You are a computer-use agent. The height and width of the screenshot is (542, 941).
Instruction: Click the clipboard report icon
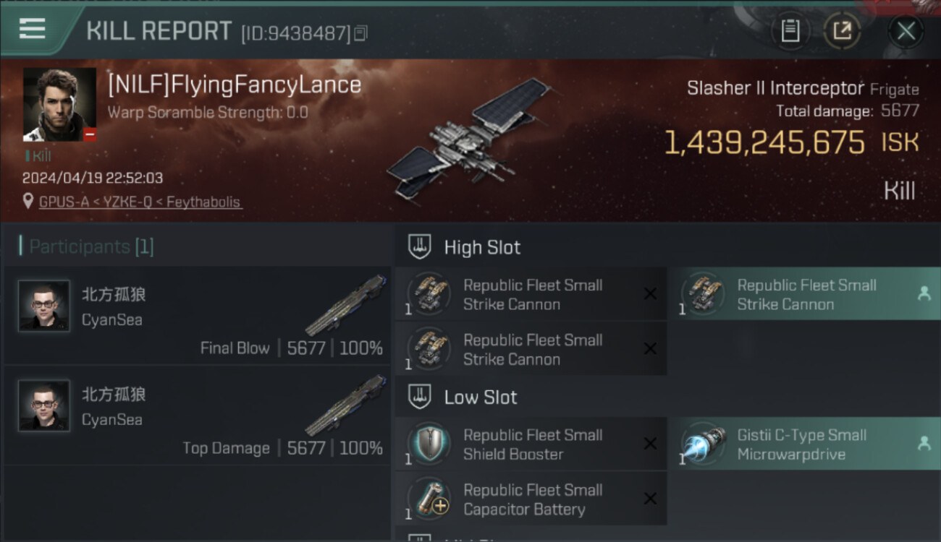coord(790,31)
